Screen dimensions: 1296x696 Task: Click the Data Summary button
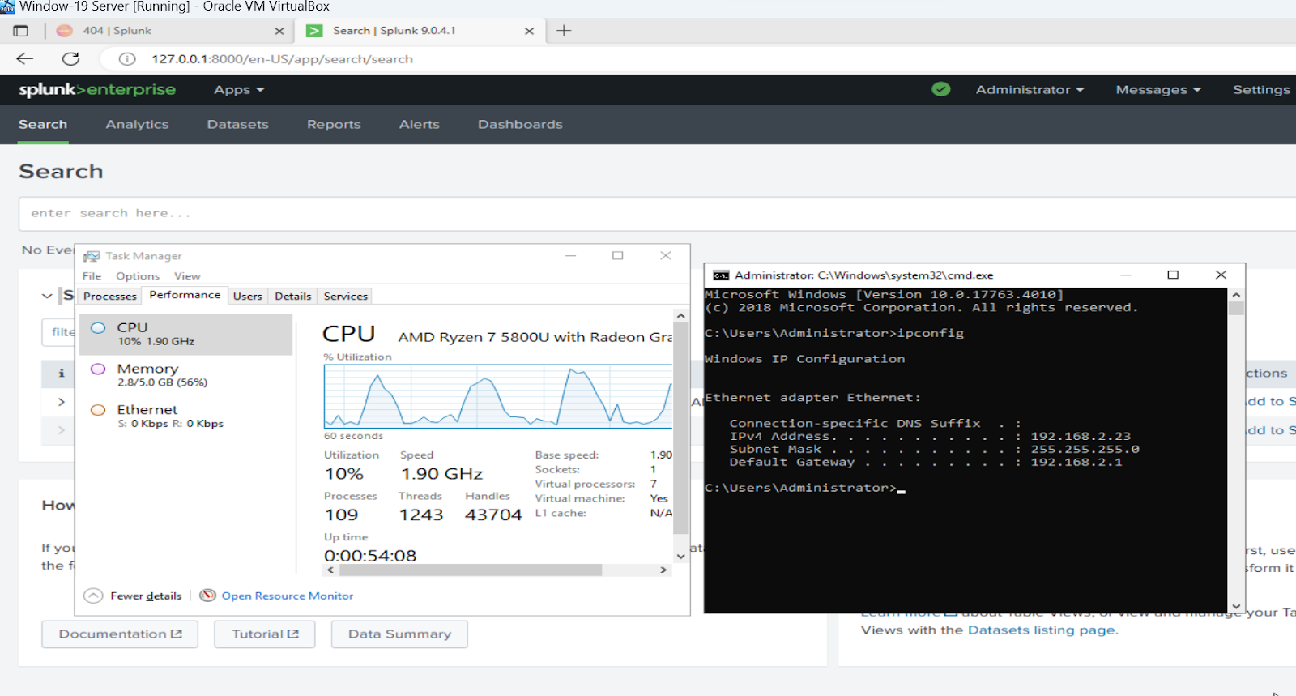399,634
